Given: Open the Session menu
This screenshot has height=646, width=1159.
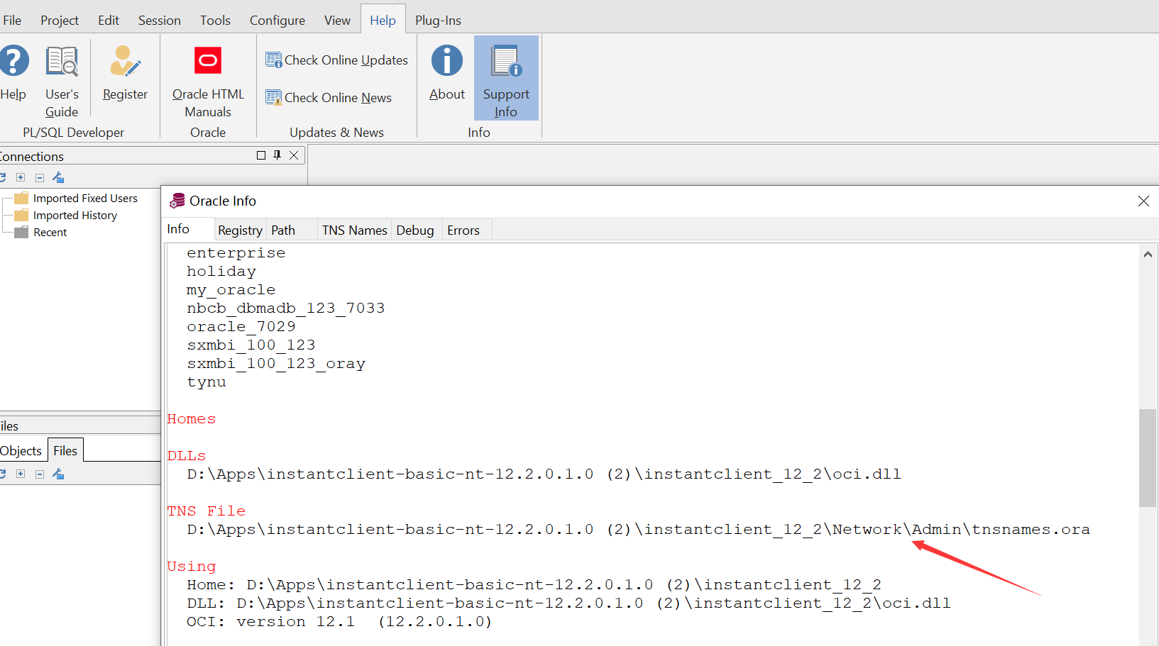Looking at the screenshot, I should 159,20.
